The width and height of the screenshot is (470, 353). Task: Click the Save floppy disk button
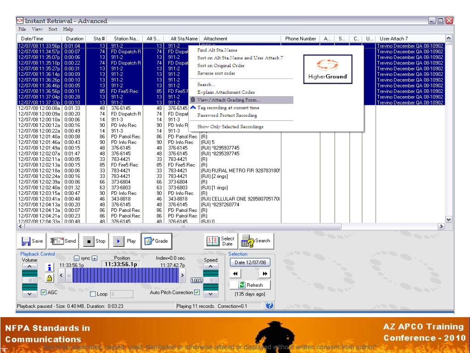click(32, 241)
